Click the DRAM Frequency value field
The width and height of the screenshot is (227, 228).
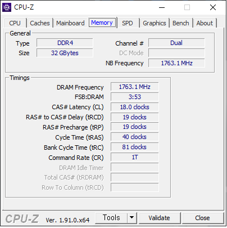[x=135, y=87]
